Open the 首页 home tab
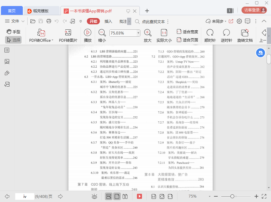 tap(12, 11)
